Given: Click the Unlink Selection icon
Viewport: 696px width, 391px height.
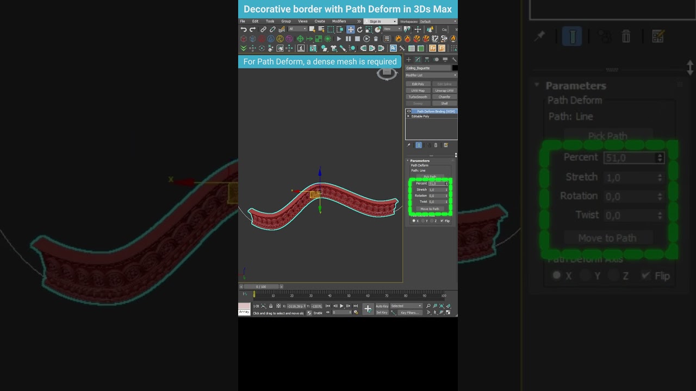Looking at the screenshot, I should pyautogui.click(x=272, y=29).
